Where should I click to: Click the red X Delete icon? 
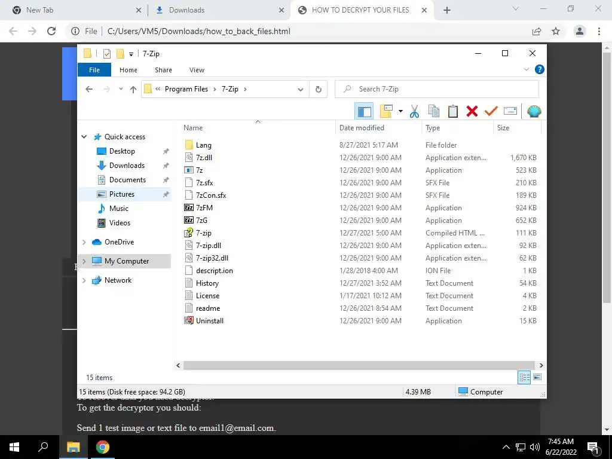472,112
